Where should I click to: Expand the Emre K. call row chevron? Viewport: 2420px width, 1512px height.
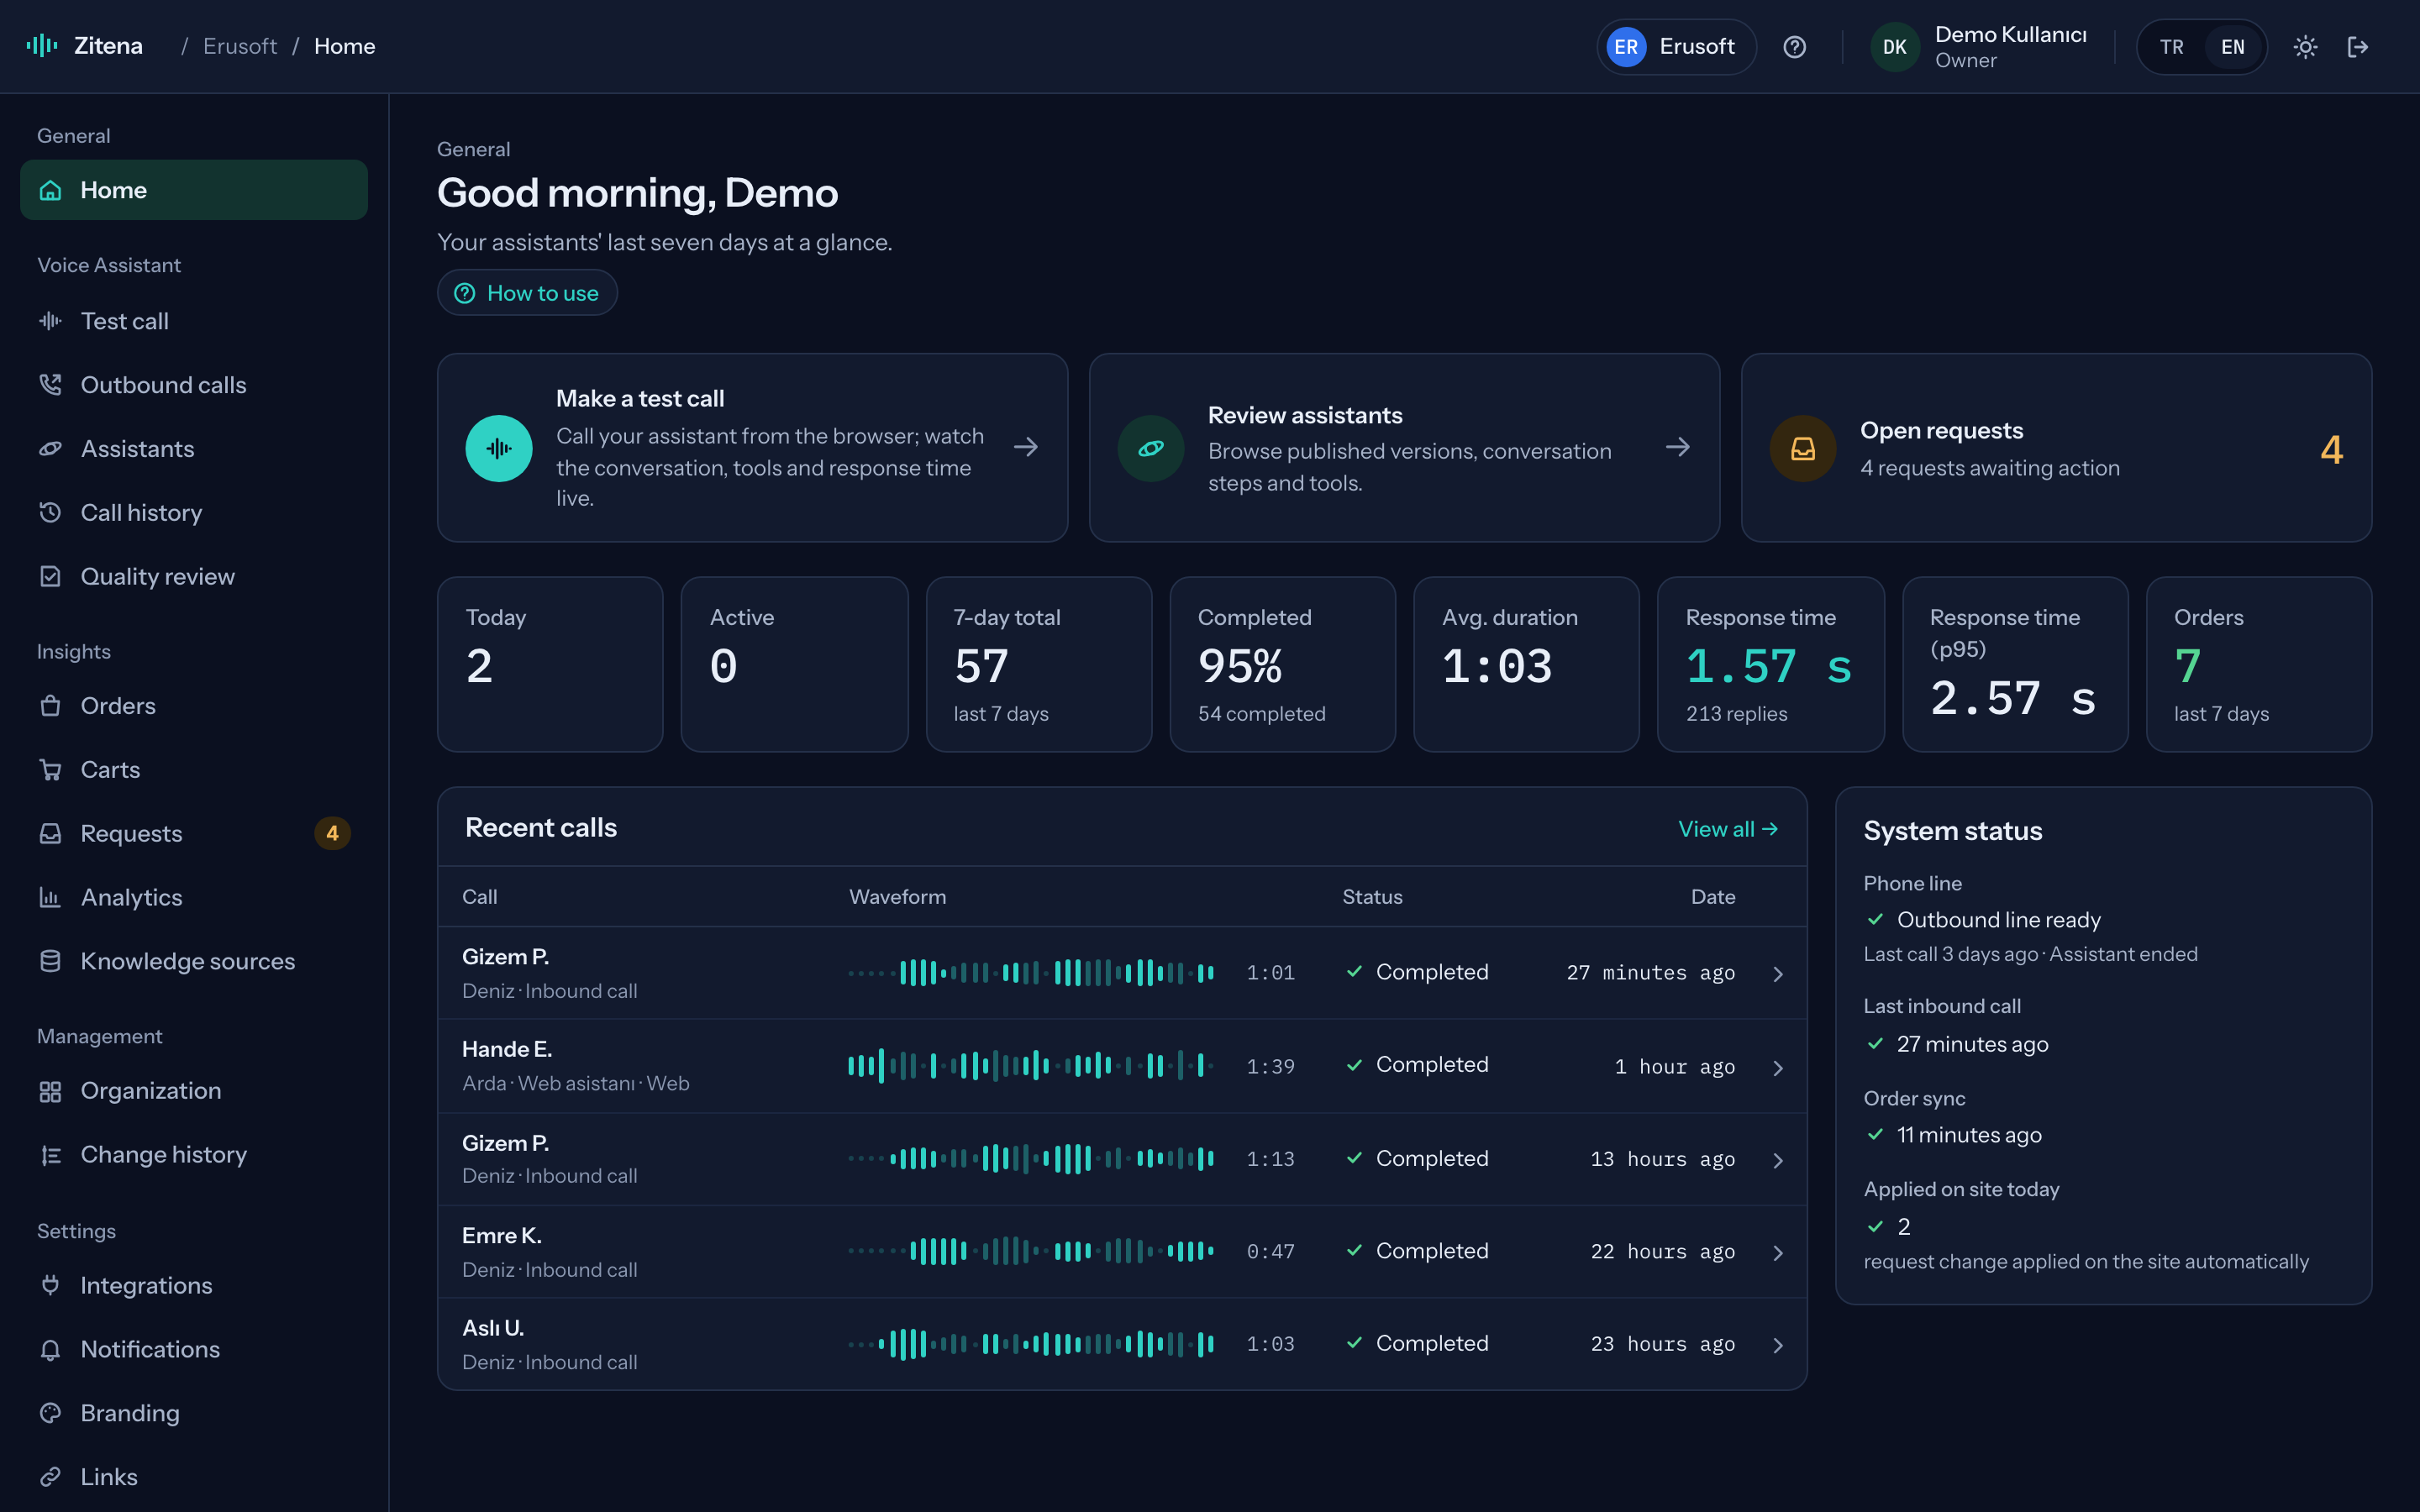1777,1253
